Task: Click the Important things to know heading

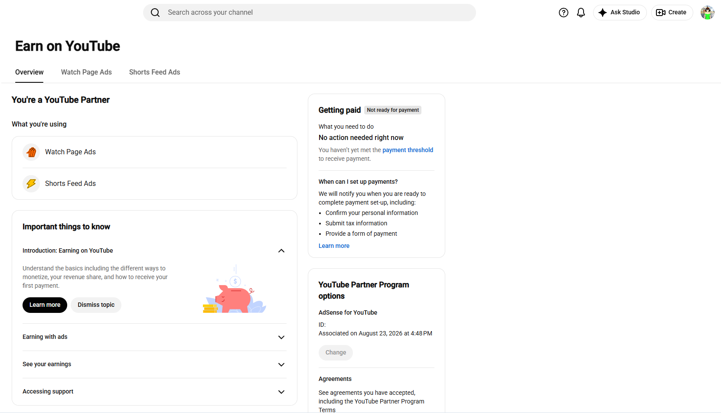Action: click(66, 227)
